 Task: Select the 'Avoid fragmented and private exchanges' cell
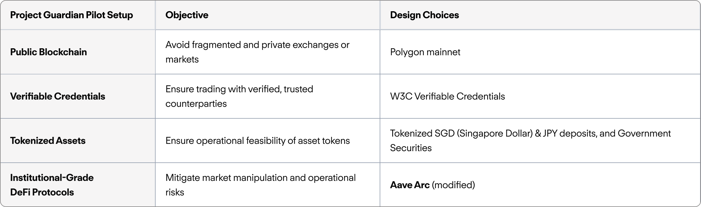257,52
